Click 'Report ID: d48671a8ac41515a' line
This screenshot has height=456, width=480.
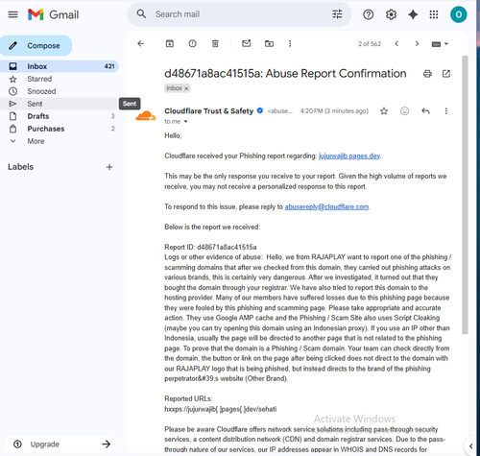click(x=210, y=247)
